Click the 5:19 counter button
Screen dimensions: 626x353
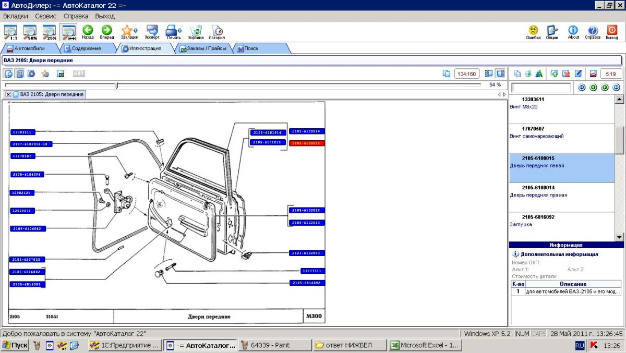click(611, 74)
